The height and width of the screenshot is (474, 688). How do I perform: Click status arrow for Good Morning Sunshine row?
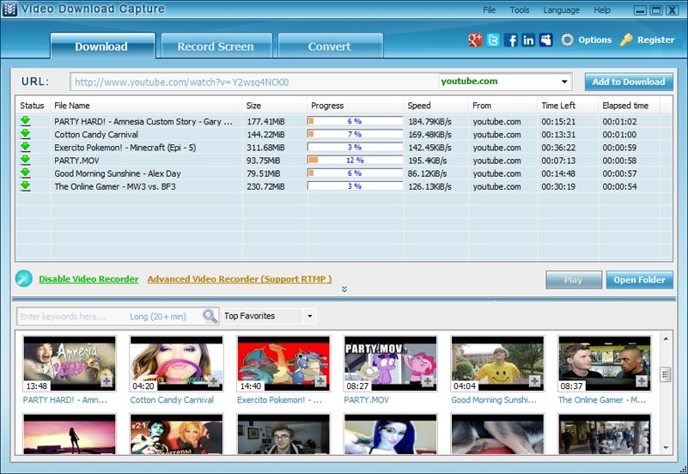26,173
